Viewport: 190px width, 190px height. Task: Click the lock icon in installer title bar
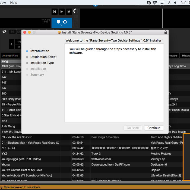point(166,32)
